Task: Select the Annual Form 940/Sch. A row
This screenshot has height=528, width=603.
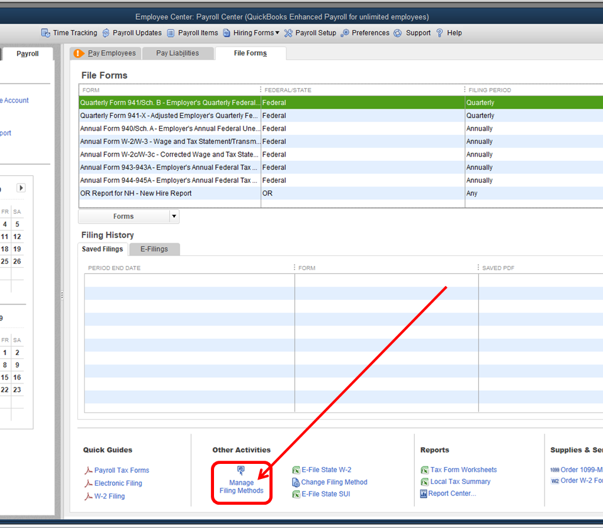Action: (x=169, y=129)
